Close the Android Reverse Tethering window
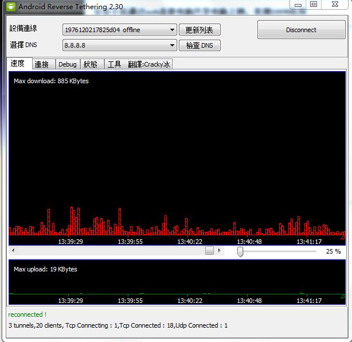The width and height of the screenshot is (352, 342). 335,5
